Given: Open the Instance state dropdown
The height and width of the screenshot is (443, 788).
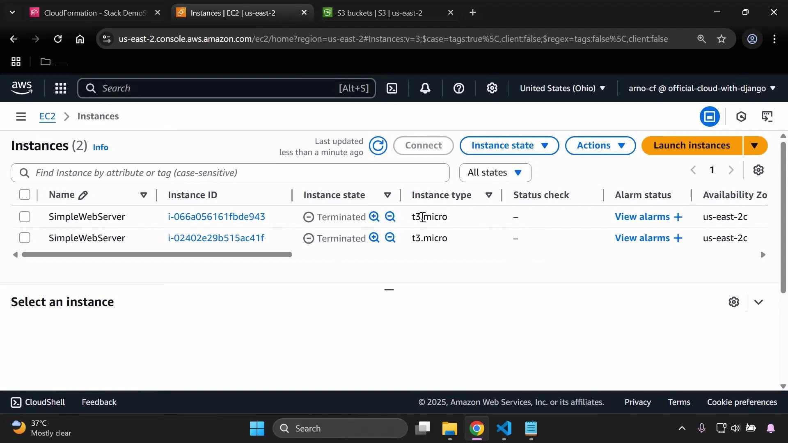Looking at the screenshot, I should coord(509,145).
